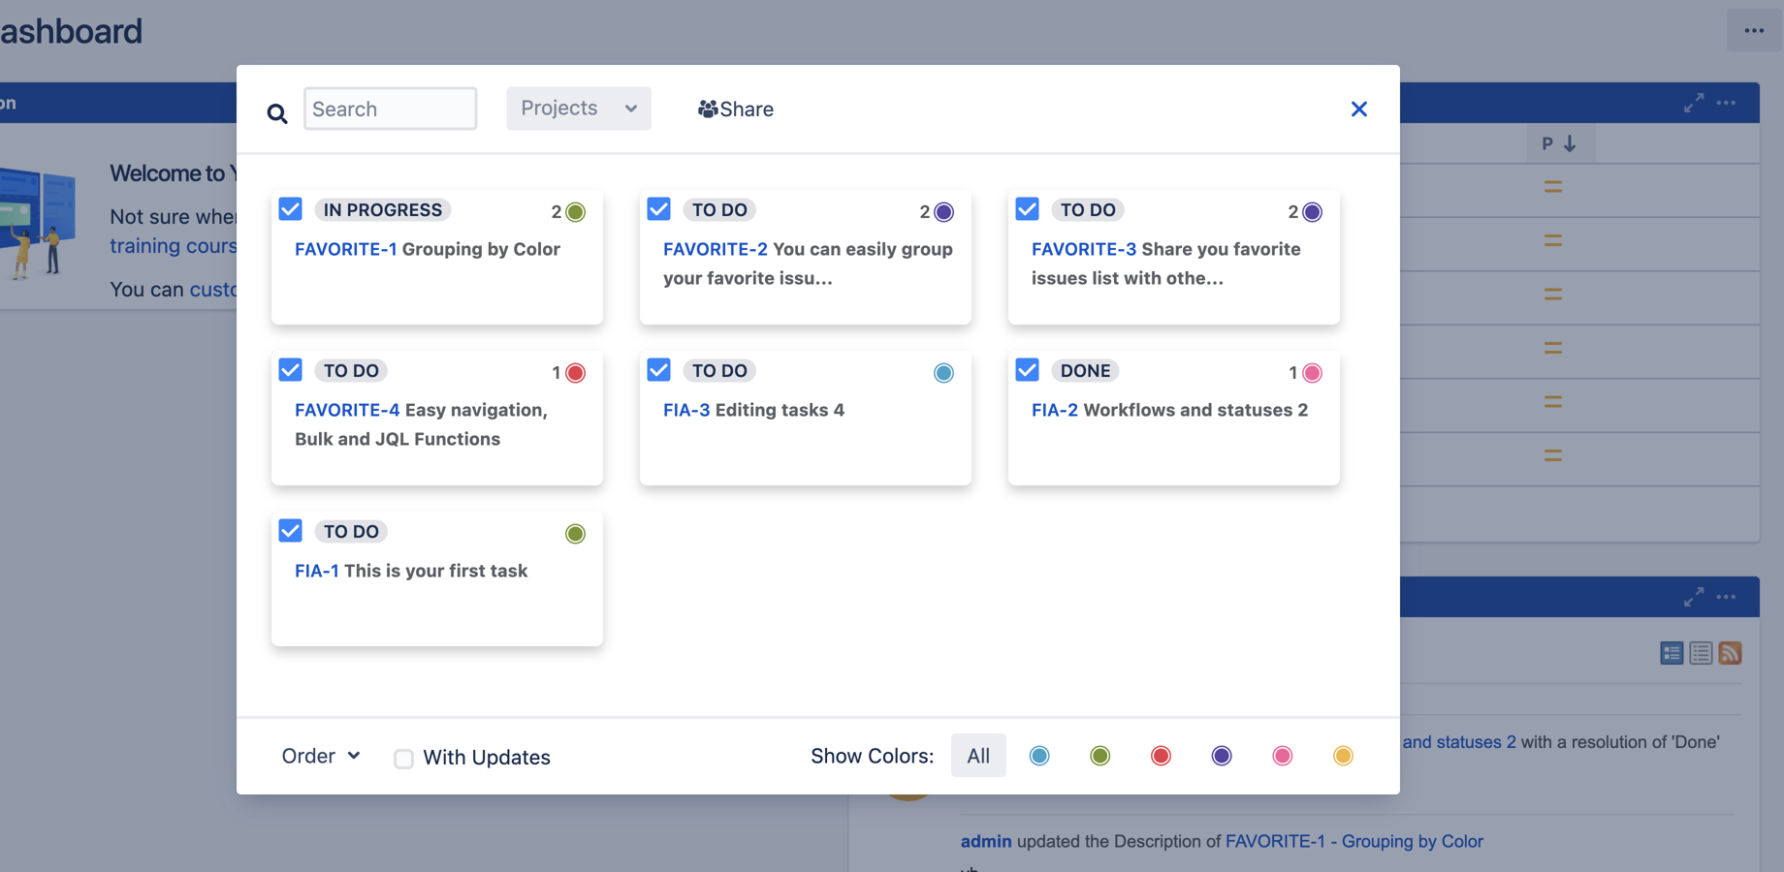Switch activity feed to card view
Viewport: 1784px width, 872px height.
(1672, 653)
